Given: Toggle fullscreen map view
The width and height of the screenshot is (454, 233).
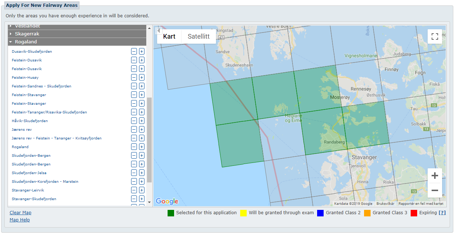Looking at the screenshot, I should 434,36.
